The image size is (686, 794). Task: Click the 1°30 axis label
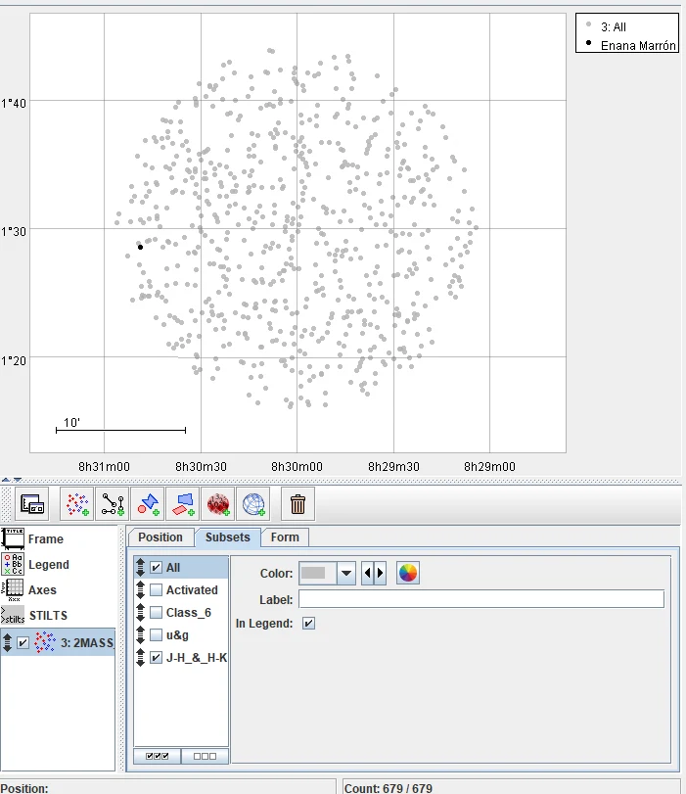pos(13,232)
